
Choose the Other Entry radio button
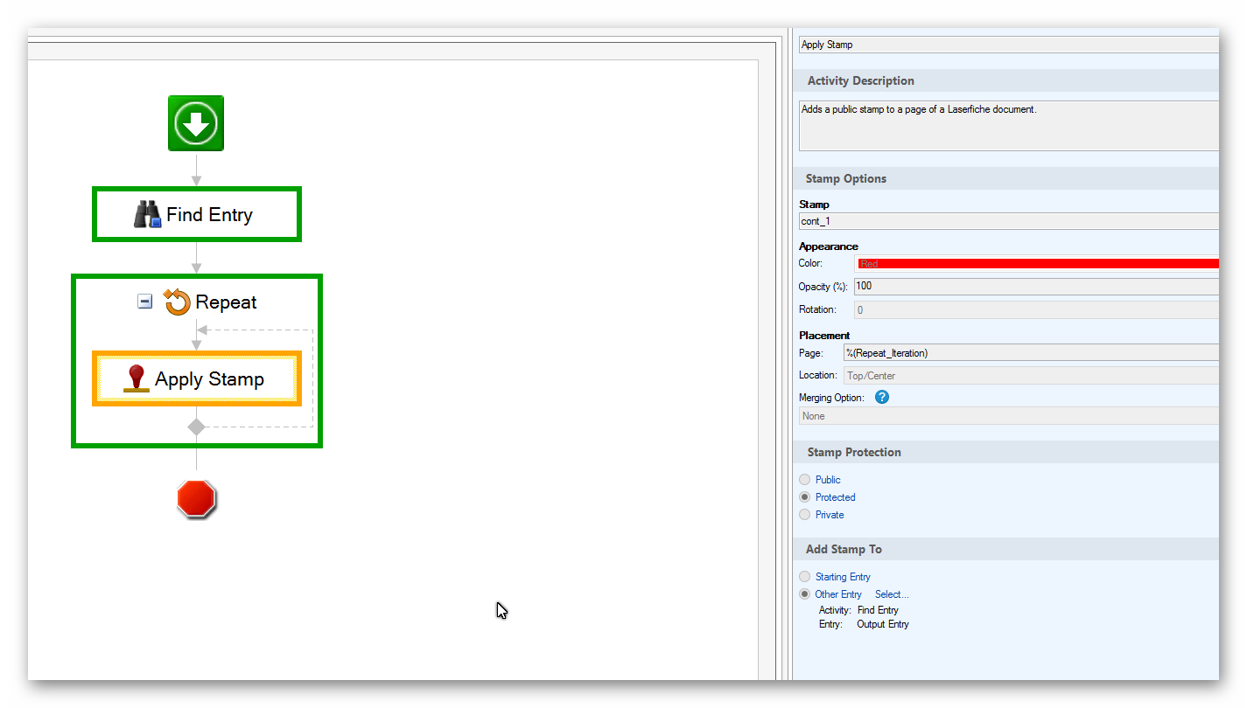tap(805, 594)
